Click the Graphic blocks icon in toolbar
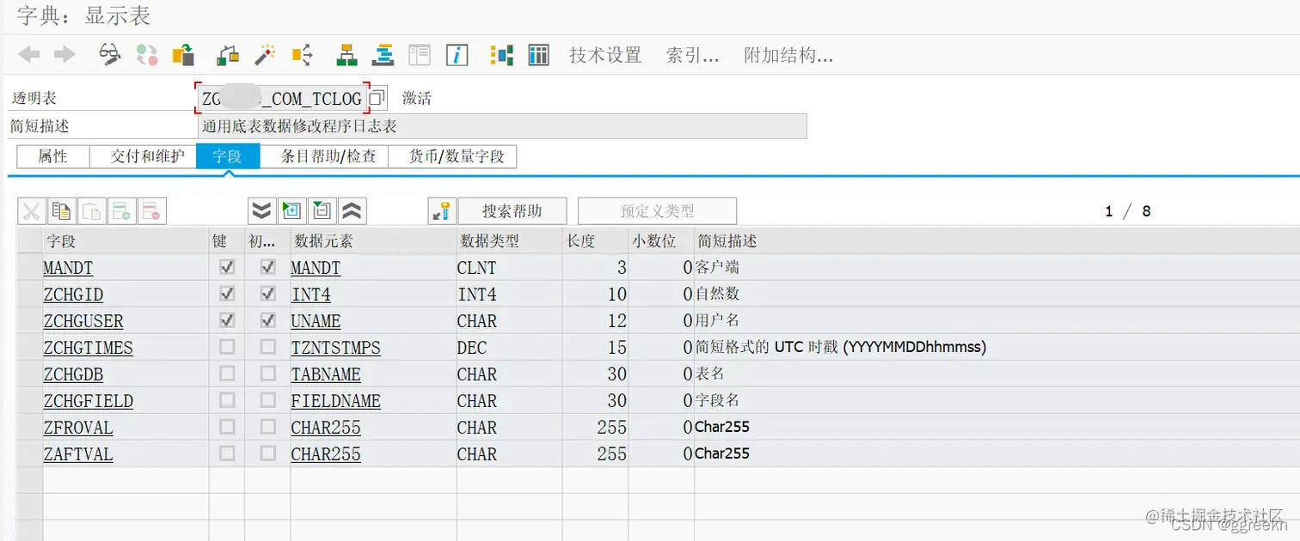This screenshot has height=541, width=1300. click(501, 55)
